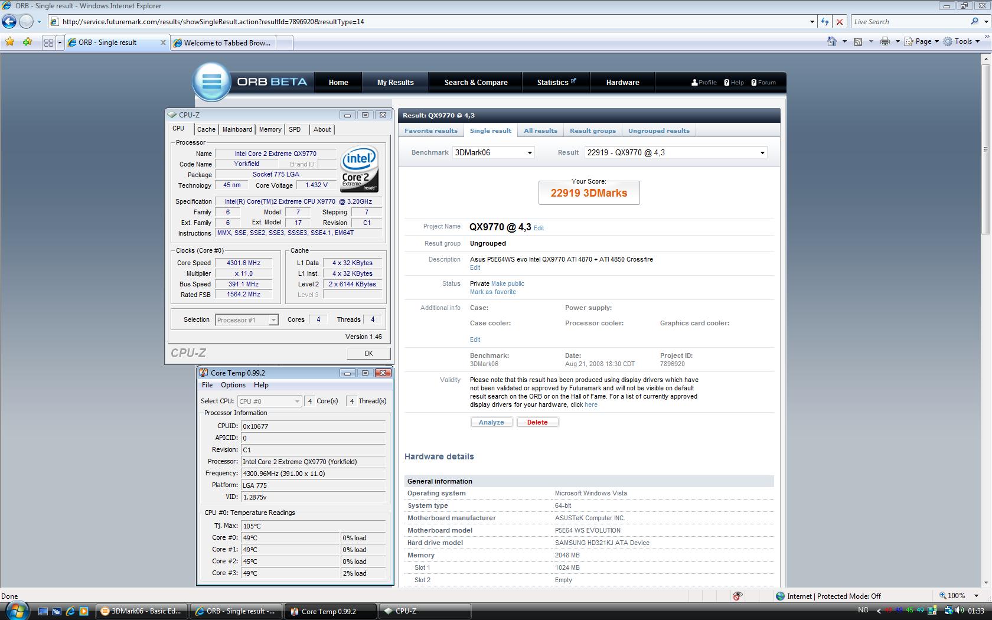
Task: Open the Live Search provider dropdown arrow
Action: (985, 22)
